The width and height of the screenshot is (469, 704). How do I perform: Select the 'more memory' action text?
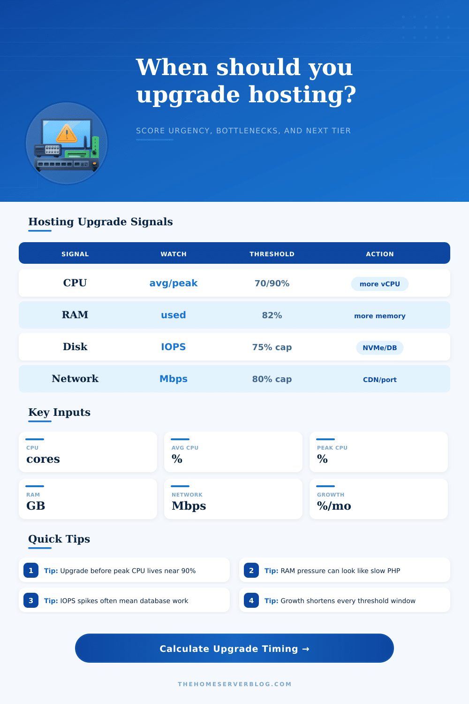point(380,316)
